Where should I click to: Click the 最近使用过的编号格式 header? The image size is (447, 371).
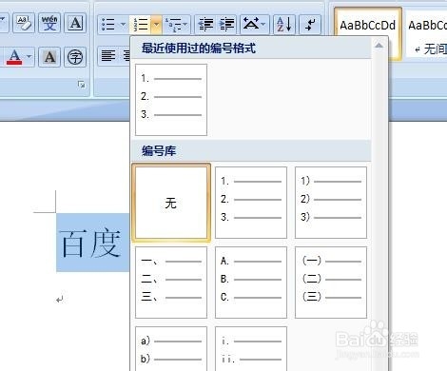click(199, 49)
